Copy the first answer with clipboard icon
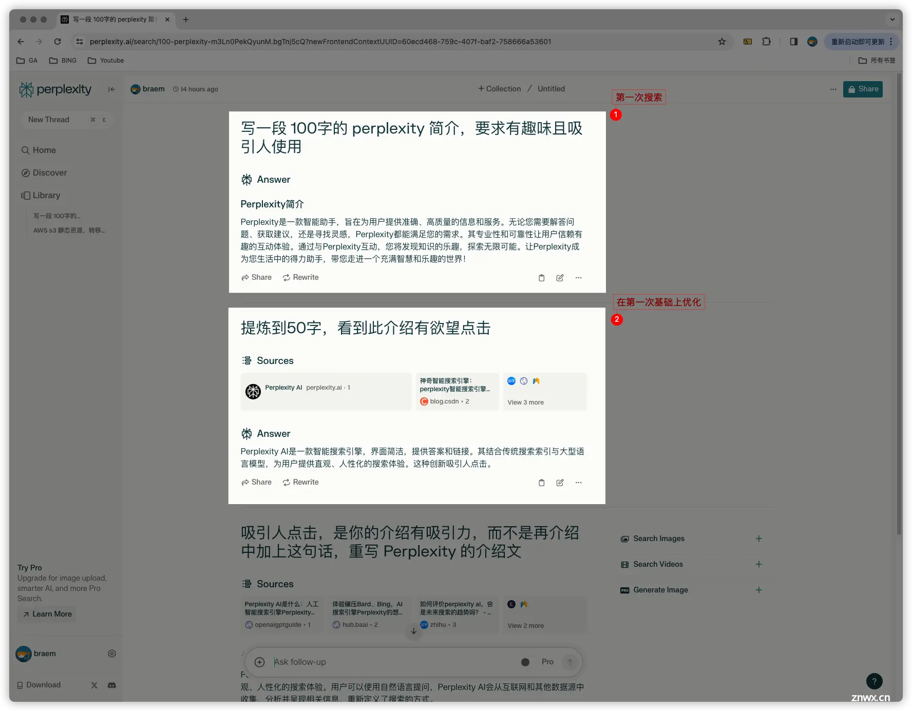The image size is (912, 711). coord(541,278)
